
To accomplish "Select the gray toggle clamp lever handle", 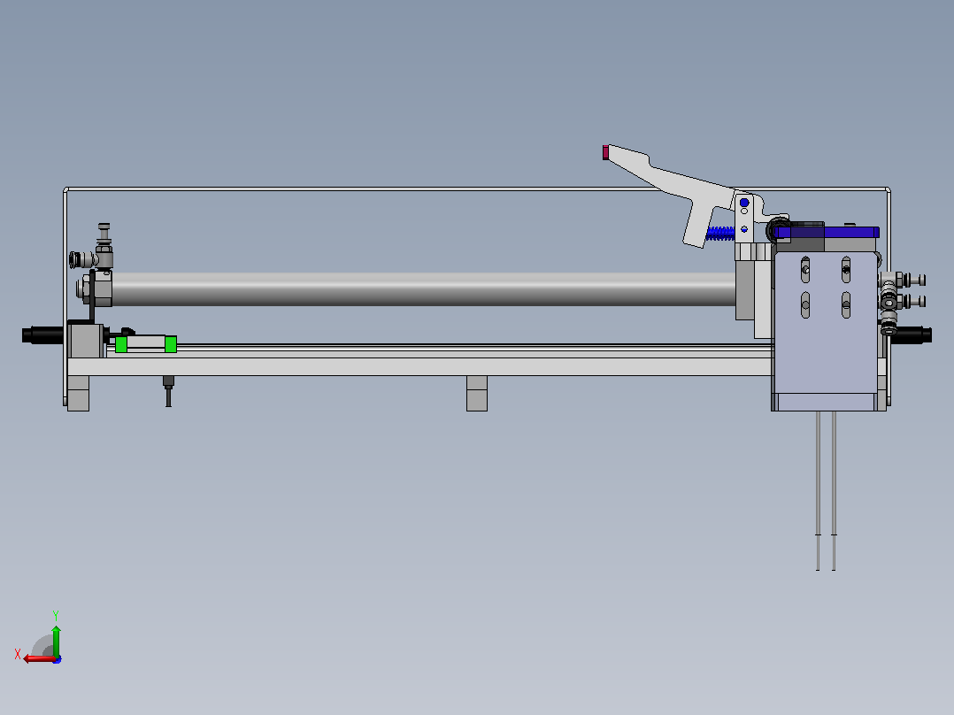I will point(671,188).
